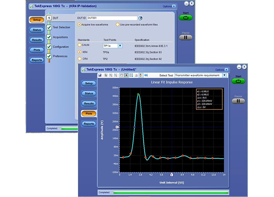This screenshot has height=197, width=274.
Task: Click the fit-to-window blue frame icon
Action: click(131, 75)
